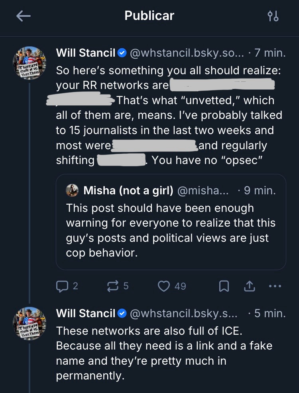The image size is (299, 393).
Task: Open Misha's small avatar in quote
Action: click(x=72, y=190)
